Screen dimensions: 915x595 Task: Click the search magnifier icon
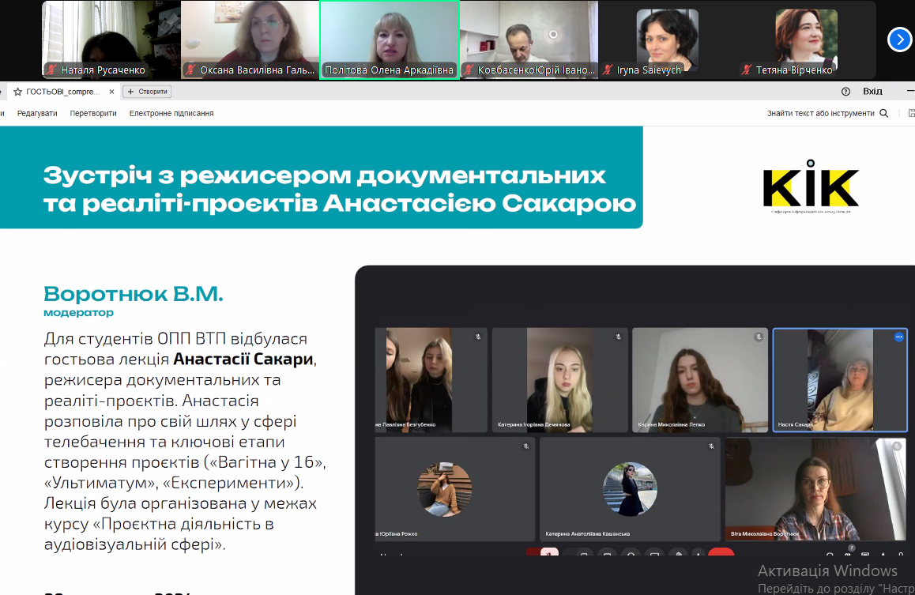[884, 114]
